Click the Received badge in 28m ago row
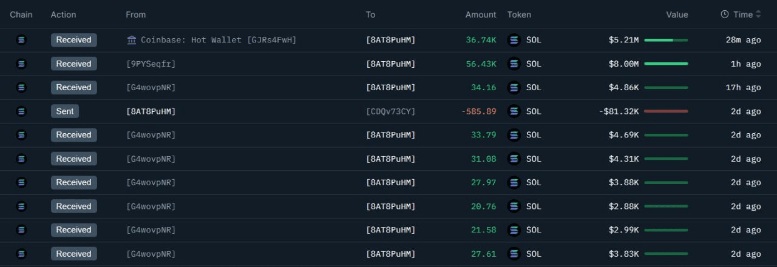The image size is (777, 267). (73, 40)
